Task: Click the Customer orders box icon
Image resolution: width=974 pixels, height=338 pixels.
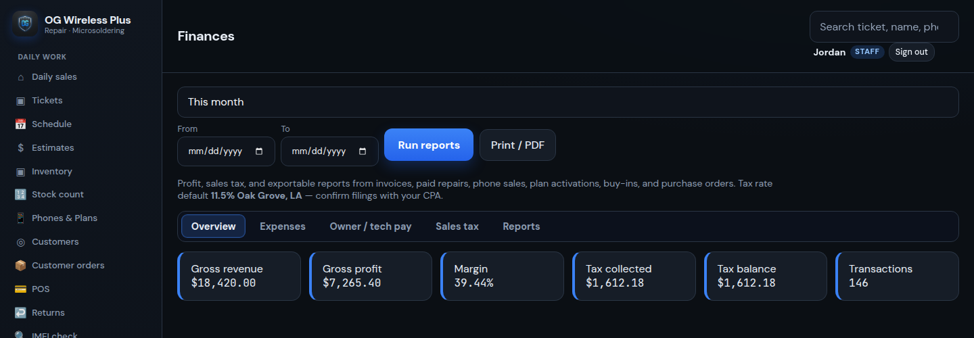Action: click(20, 266)
